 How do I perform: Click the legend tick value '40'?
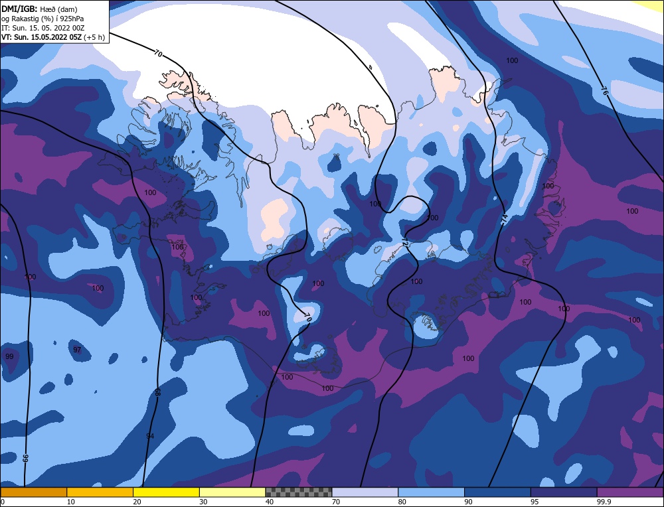coord(270,502)
